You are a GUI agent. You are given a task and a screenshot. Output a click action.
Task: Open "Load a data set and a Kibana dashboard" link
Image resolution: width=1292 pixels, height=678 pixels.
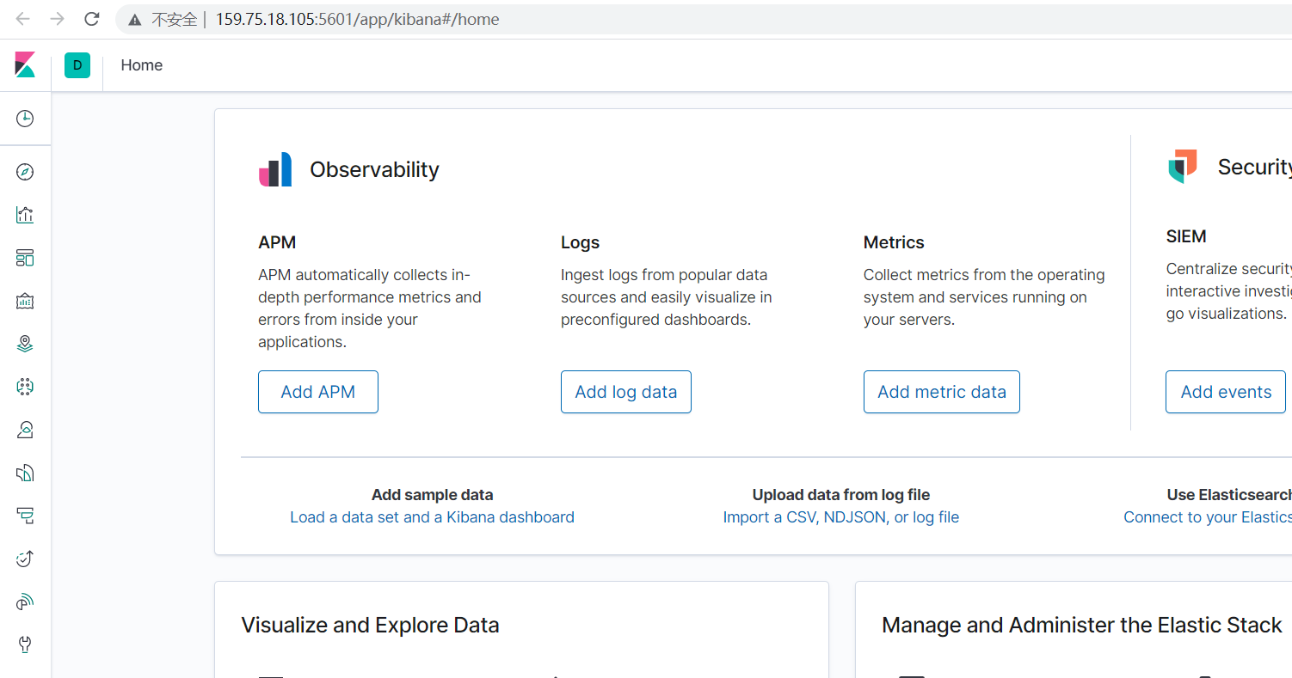(x=432, y=517)
